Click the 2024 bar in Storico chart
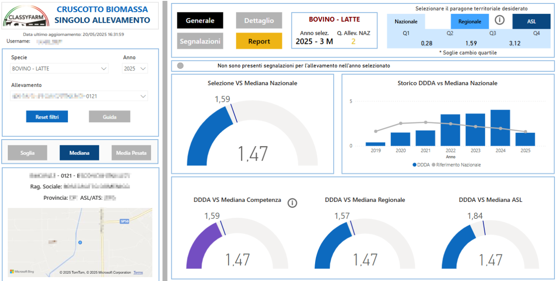Image resolution: width=557 pixels, height=281 pixels. coord(500,127)
